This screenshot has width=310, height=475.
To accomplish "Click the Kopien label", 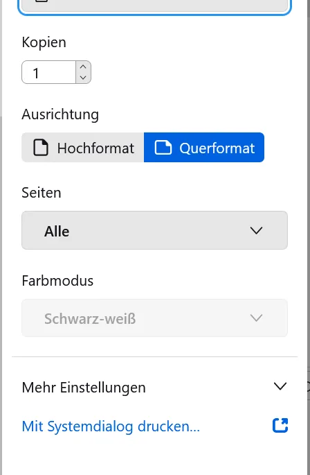I will click(44, 42).
